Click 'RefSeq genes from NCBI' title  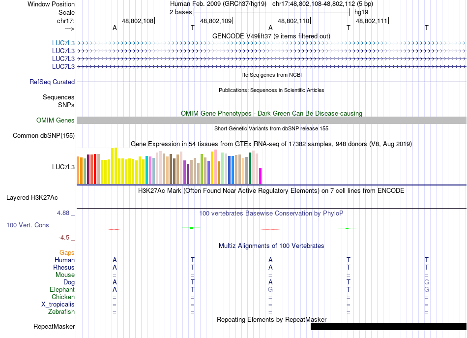[271, 75]
